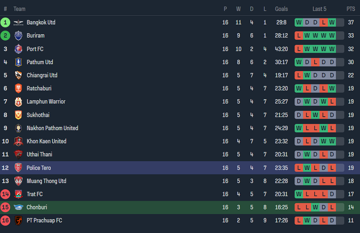Sort table by PTS column header
This screenshot has width=360, height=233.
(351, 9)
